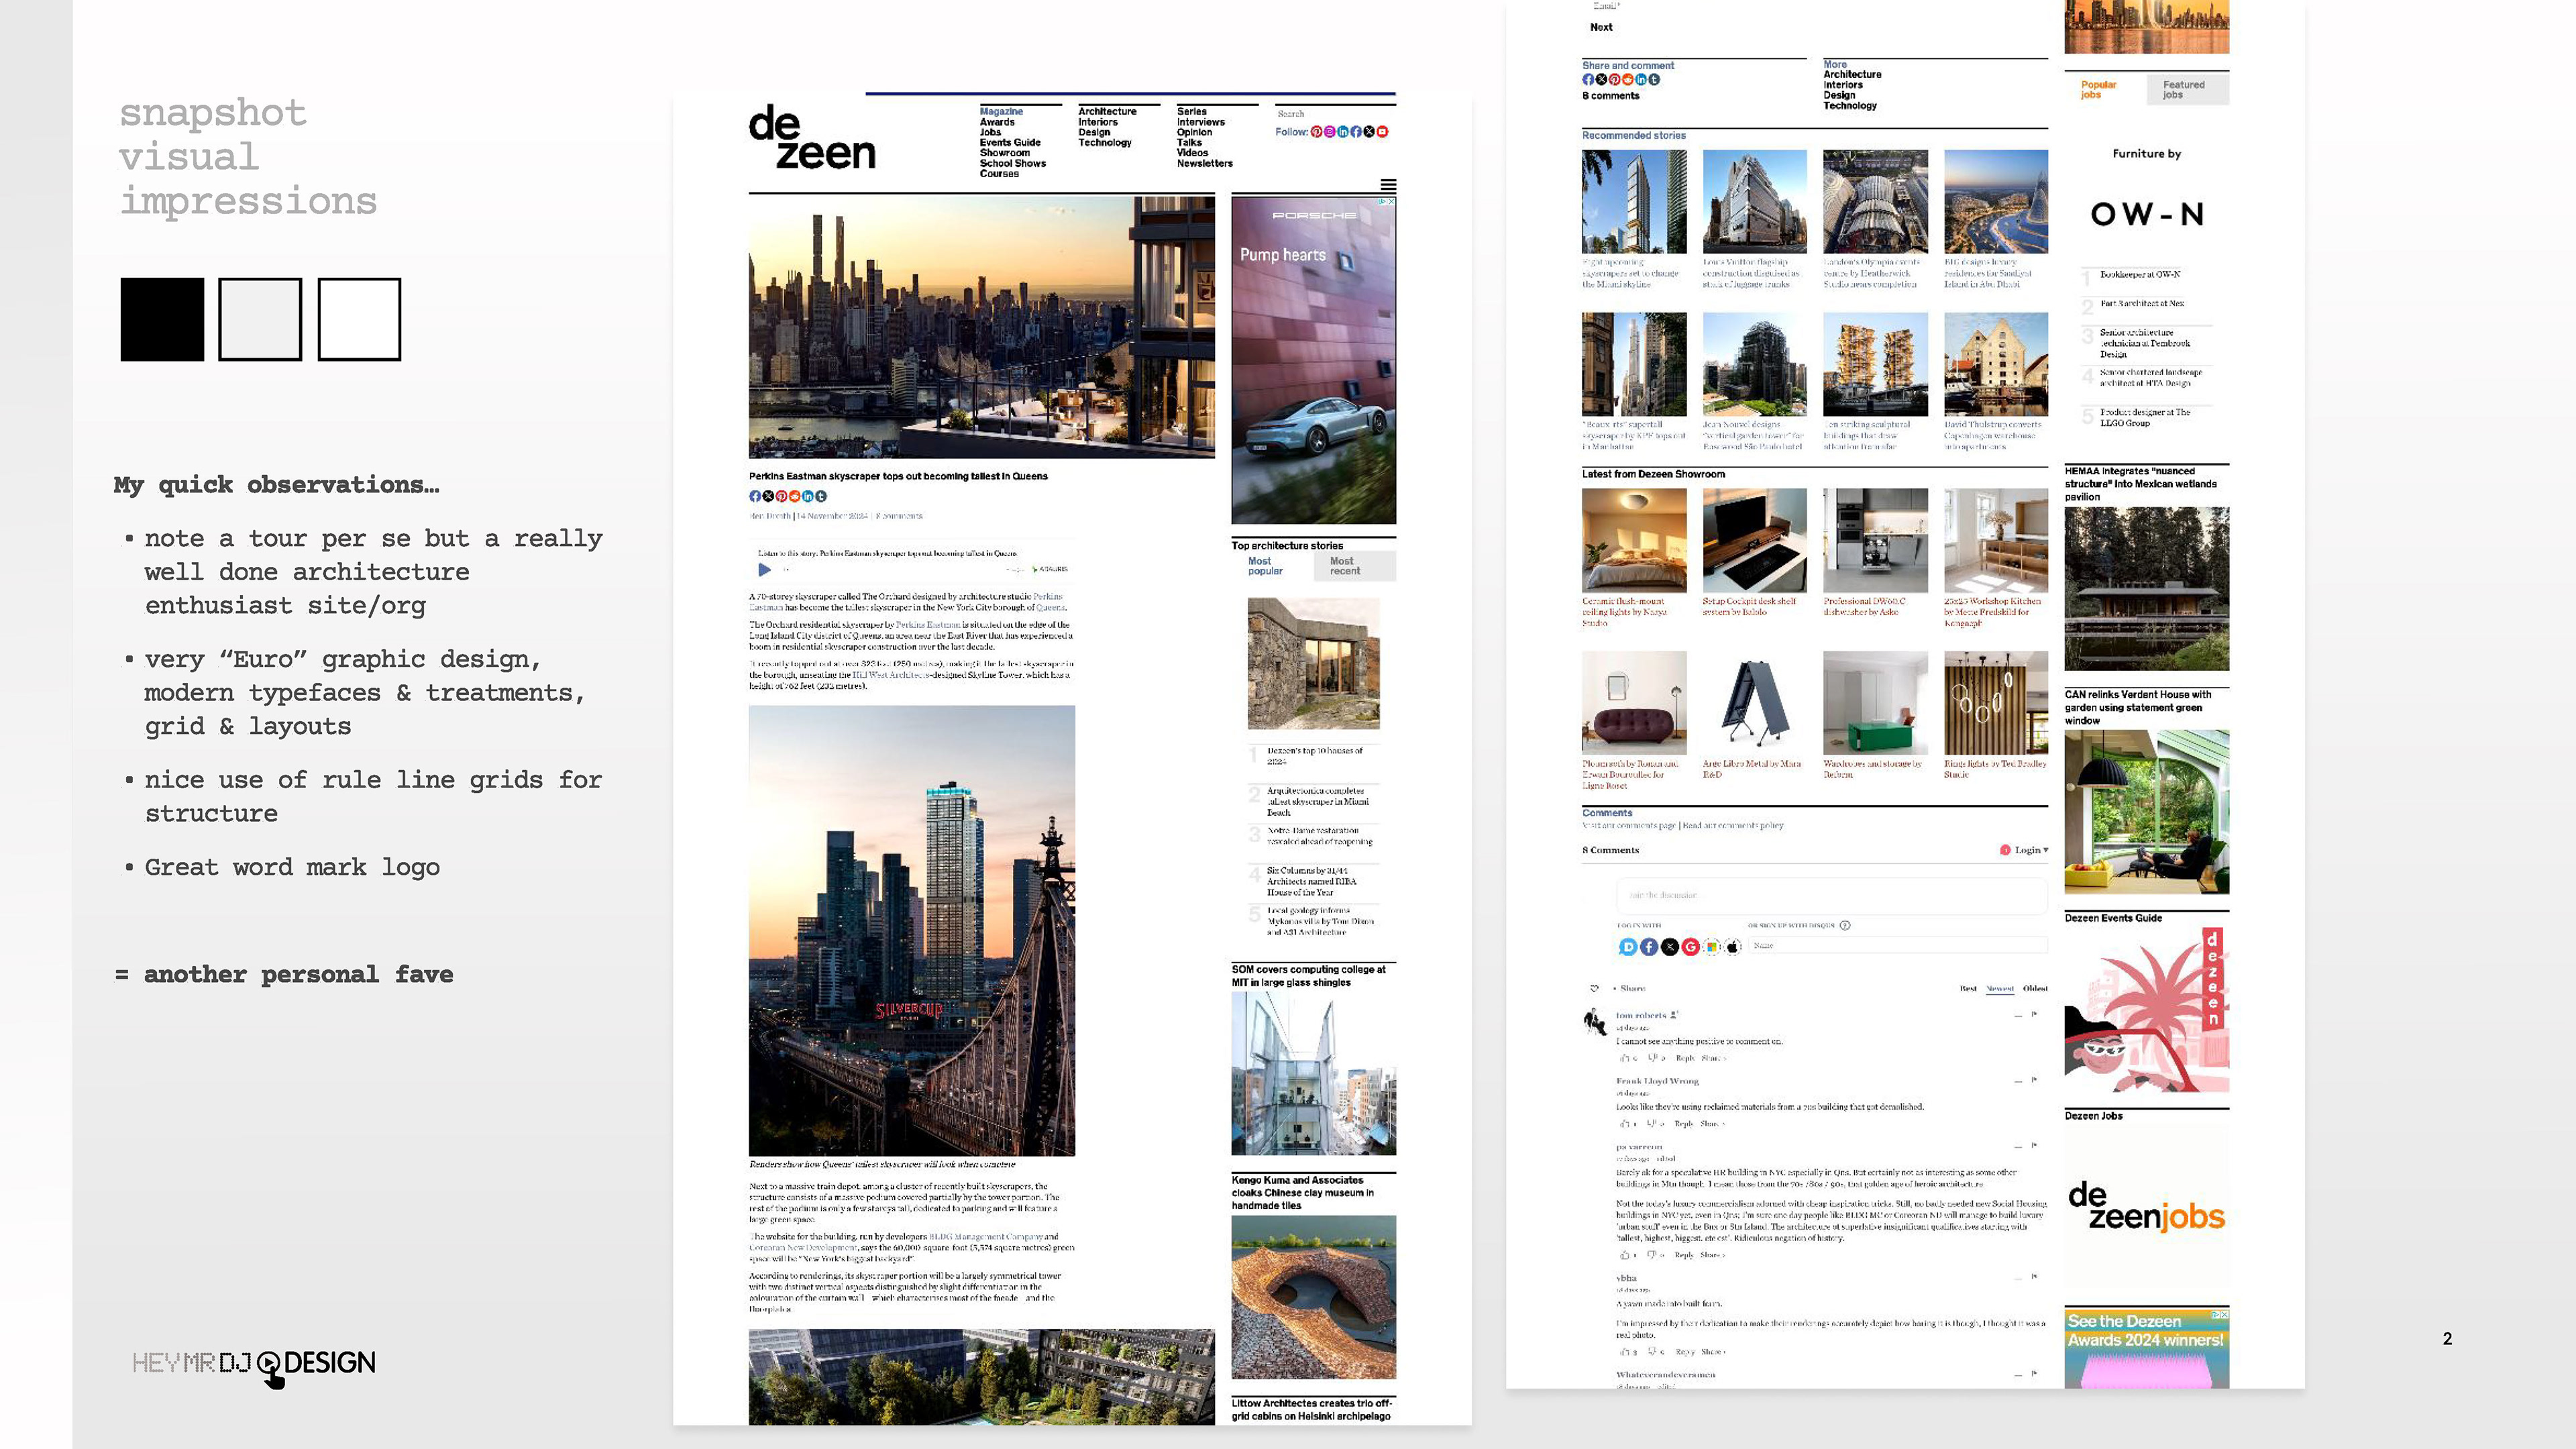2576x1449 pixels.
Task: Click the dezeen jobs logo in sidebar
Action: tap(2146, 1207)
